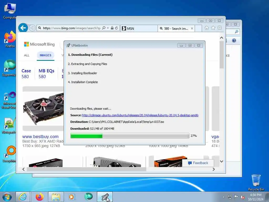Click the "1. Downloading Files (Current)" step text

(x=90, y=55)
